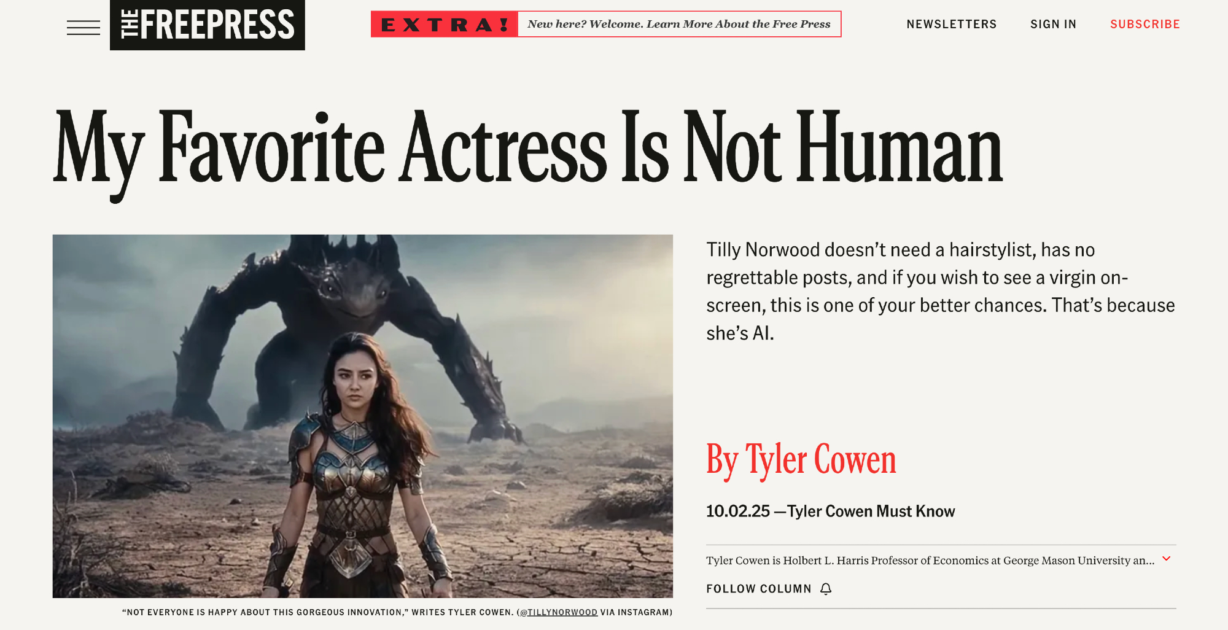1228x630 pixels.
Task: Open the Tyler Cowen Must Know column
Action: [x=871, y=511]
